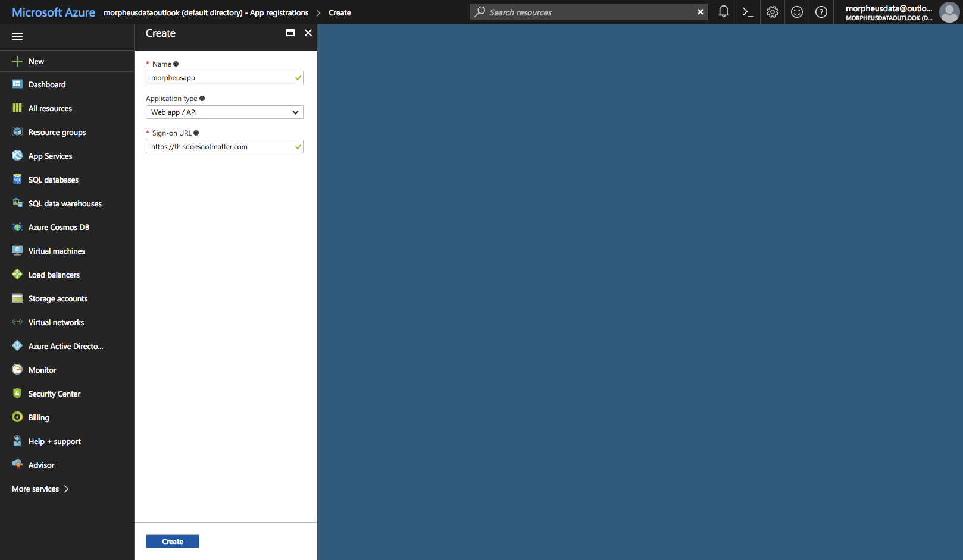Click the Billing menu label
Screen dimensions: 963x560
coord(39,418)
